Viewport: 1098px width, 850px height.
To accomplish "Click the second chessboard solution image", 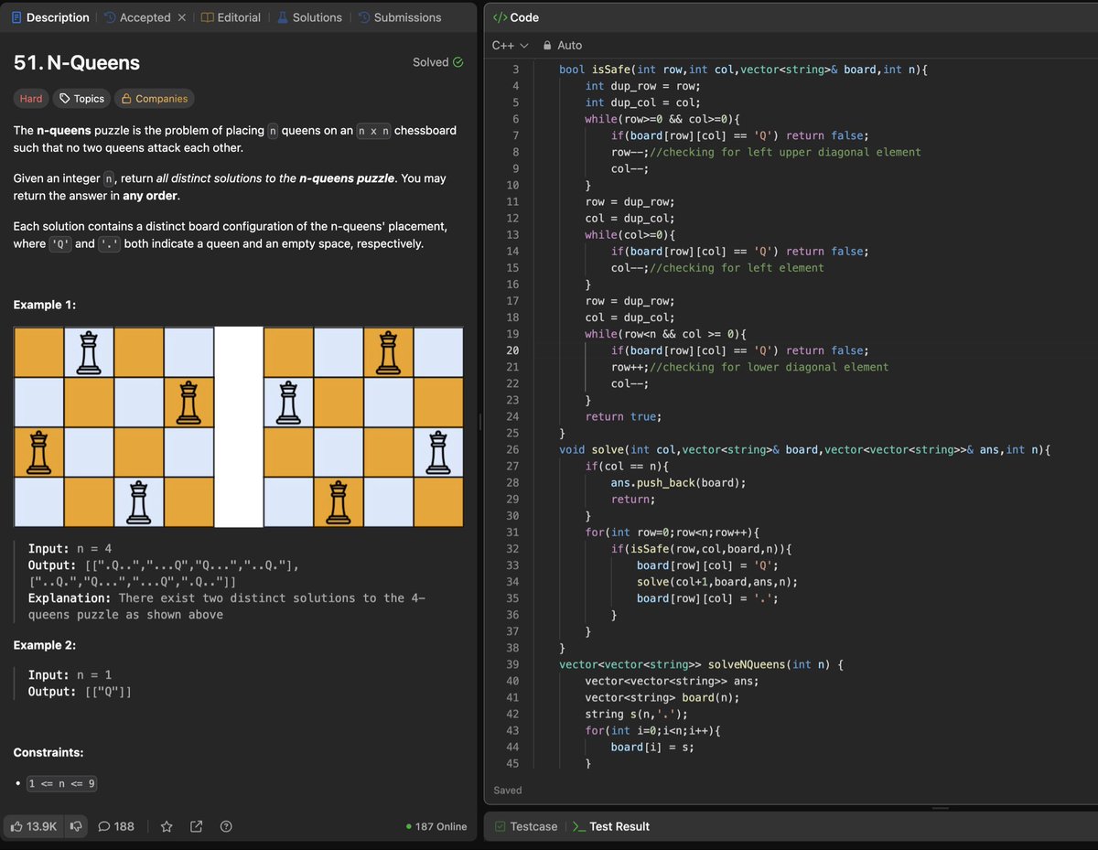I will click(x=363, y=427).
